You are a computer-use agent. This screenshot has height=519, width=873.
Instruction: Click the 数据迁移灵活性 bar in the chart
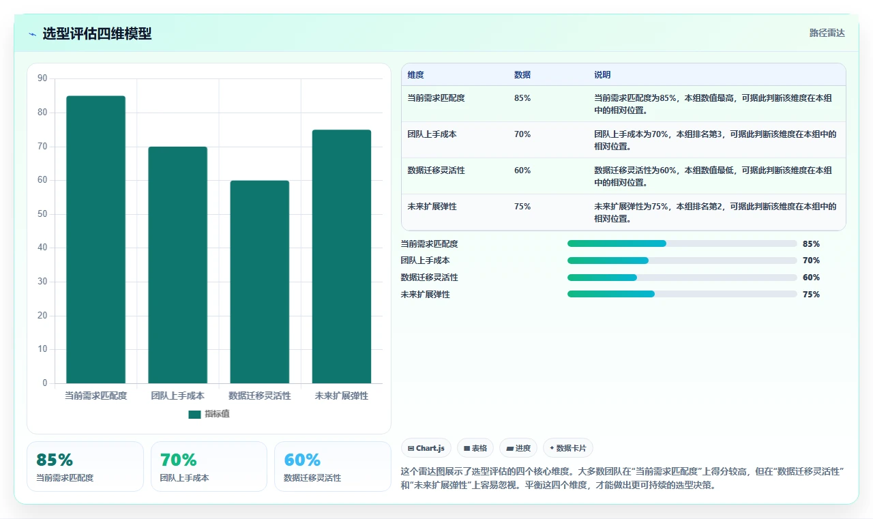click(x=260, y=282)
